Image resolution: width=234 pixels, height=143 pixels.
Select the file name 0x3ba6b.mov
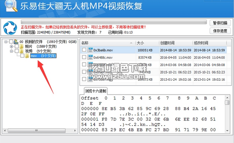[103, 50]
